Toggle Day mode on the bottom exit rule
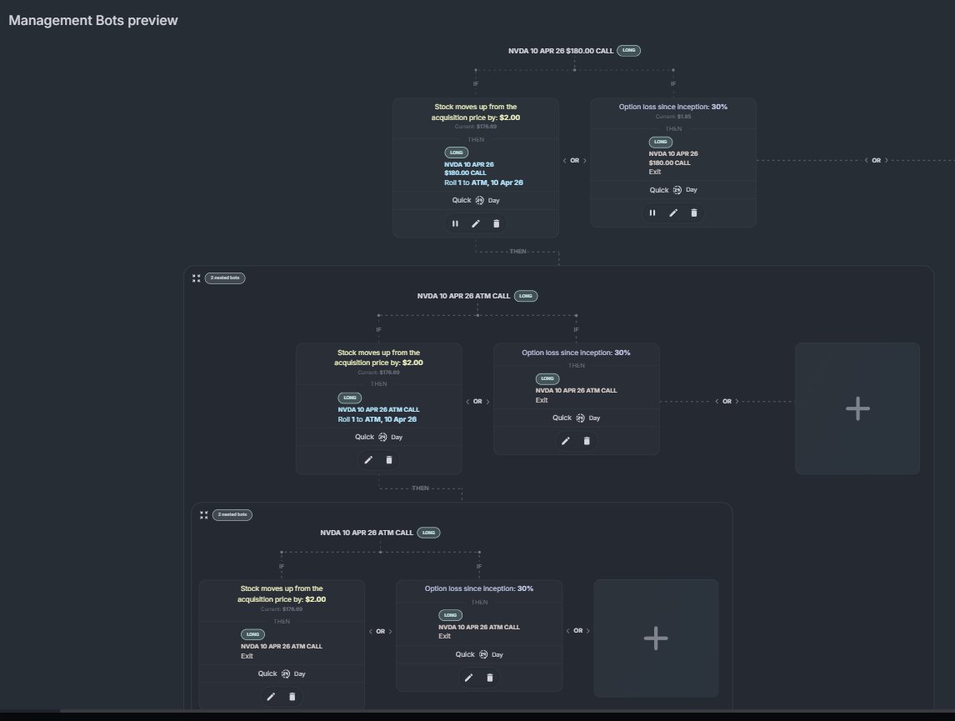 [497, 654]
